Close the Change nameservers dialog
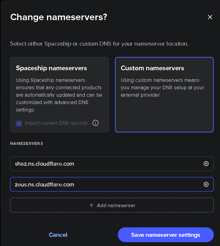 (210, 17)
